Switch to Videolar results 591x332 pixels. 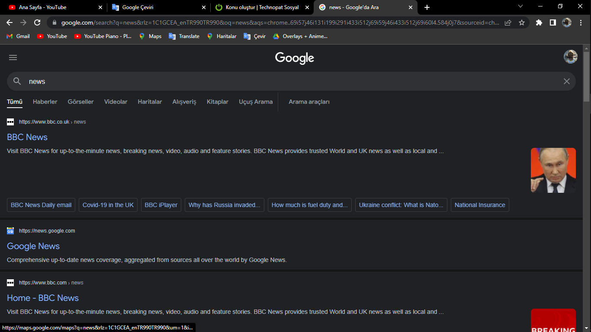(116, 102)
